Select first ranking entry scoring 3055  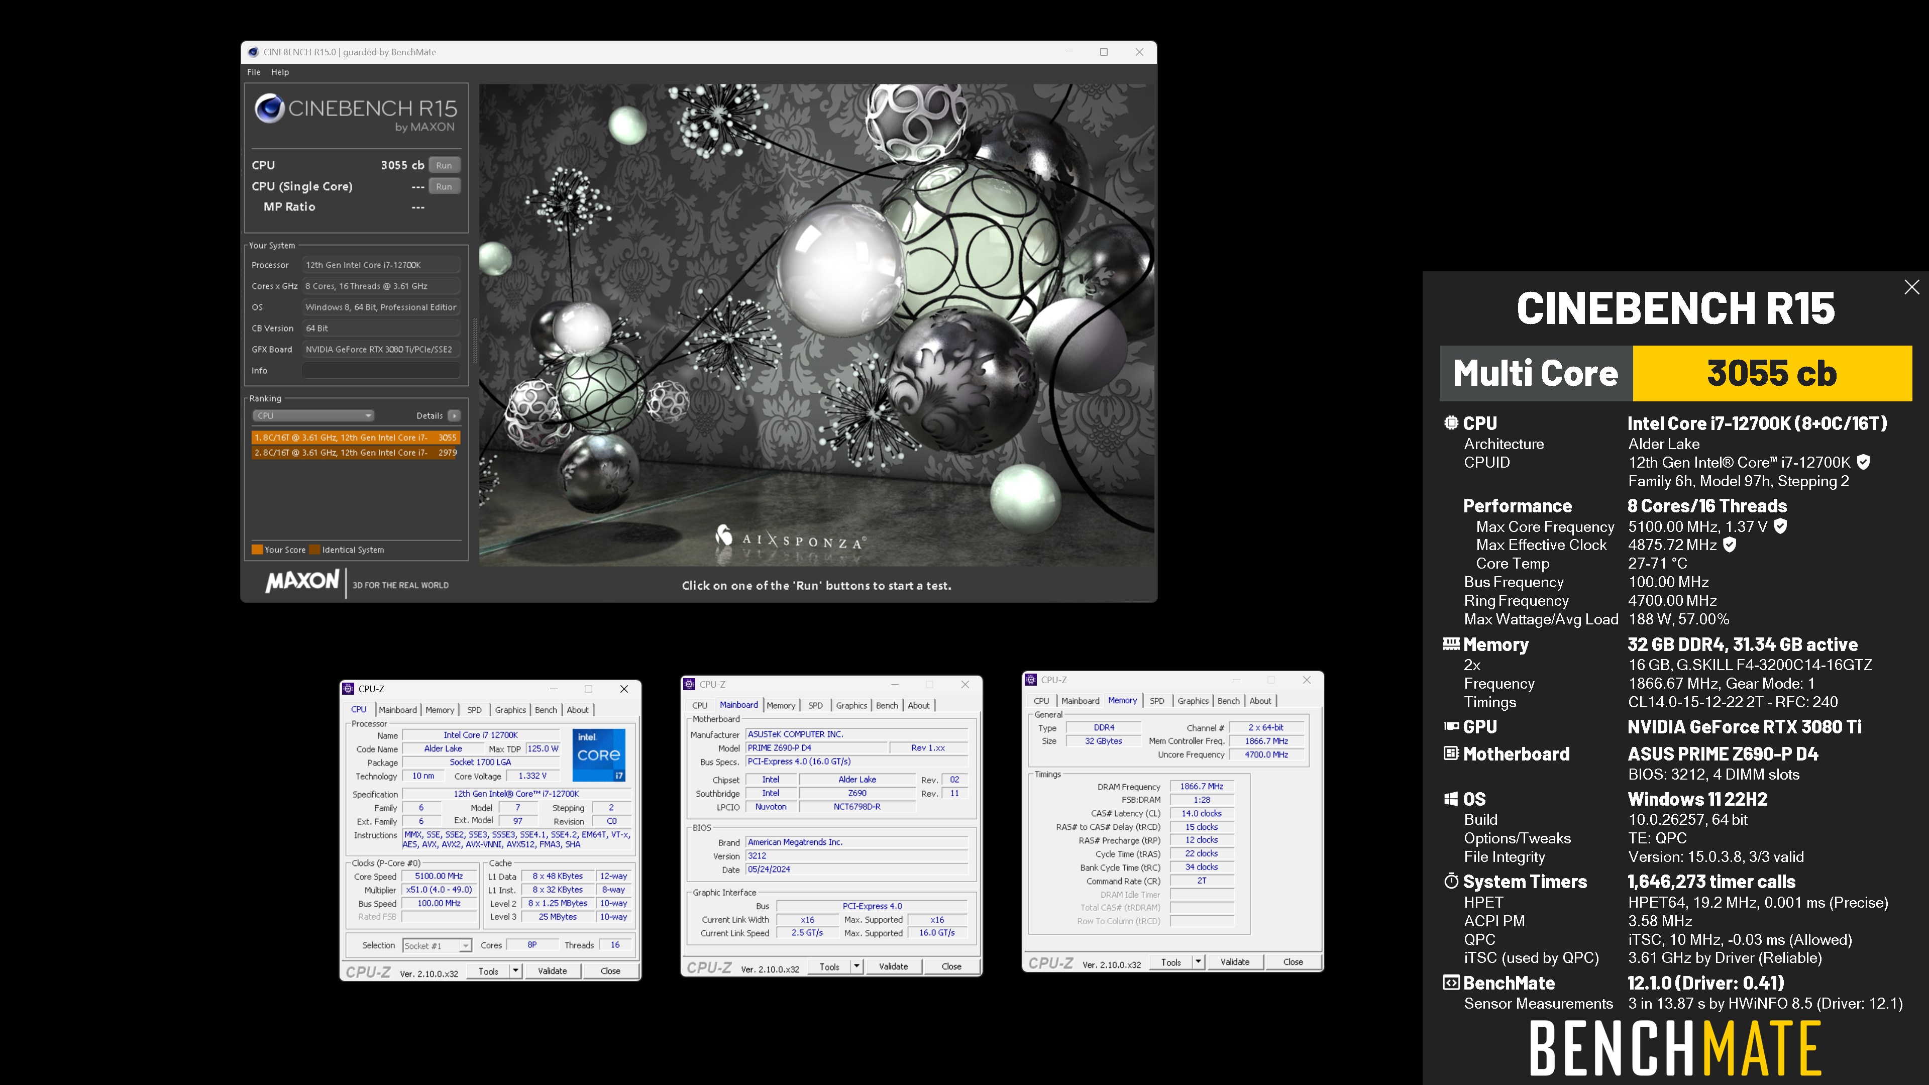tap(356, 438)
